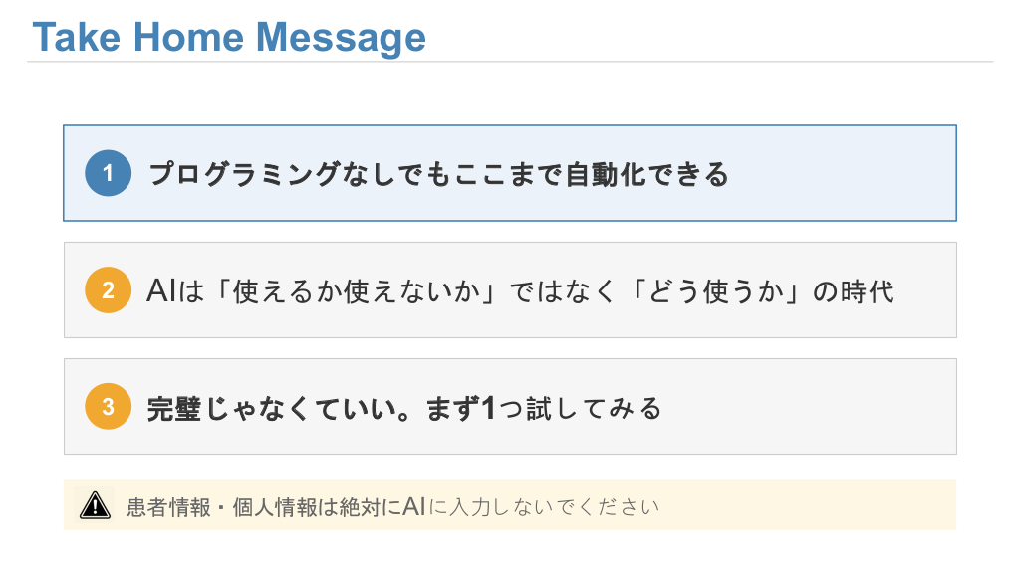Click the blue number 1 circle
Viewport: 1020px width, 573px height.
(108, 173)
